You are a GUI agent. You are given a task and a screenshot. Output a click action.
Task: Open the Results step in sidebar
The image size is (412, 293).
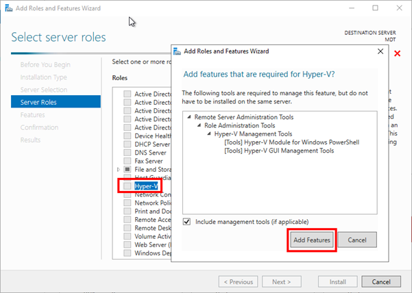pos(30,140)
